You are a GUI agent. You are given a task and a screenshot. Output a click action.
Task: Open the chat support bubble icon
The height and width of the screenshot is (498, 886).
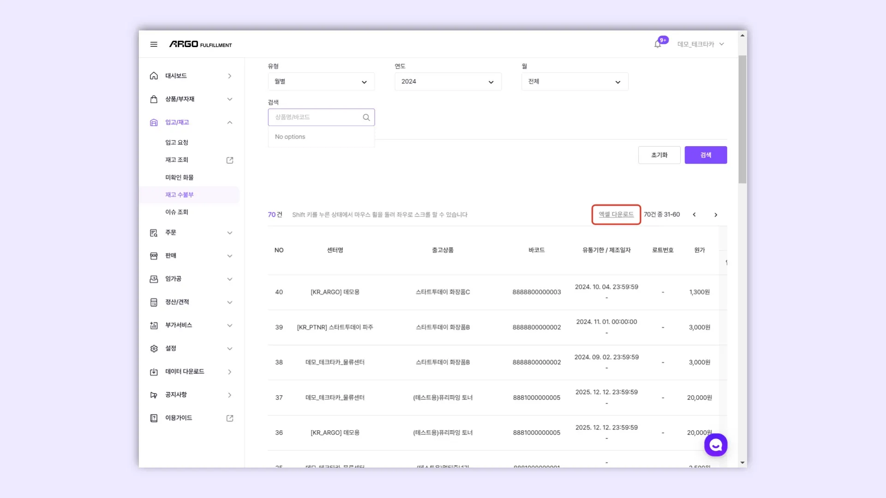(716, 445)
